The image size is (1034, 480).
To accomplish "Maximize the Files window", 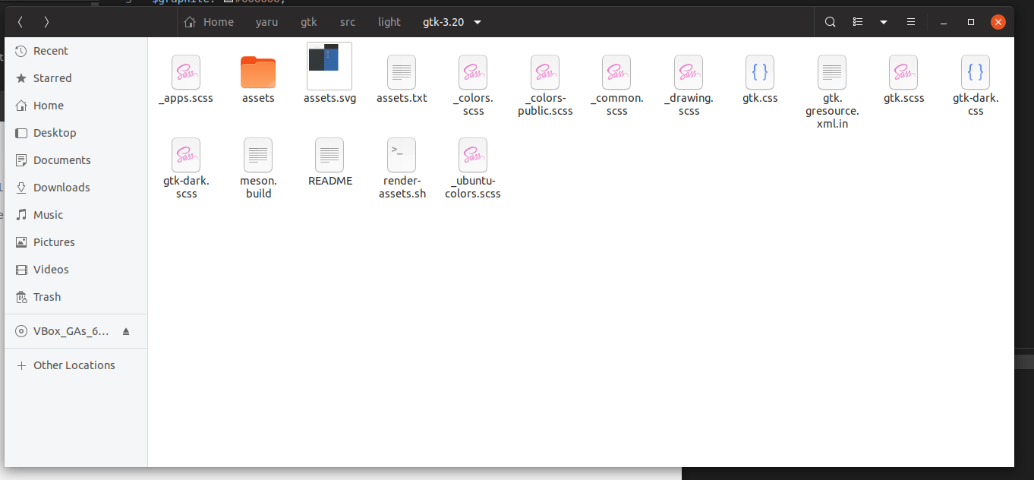I will point(971,22).
